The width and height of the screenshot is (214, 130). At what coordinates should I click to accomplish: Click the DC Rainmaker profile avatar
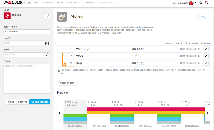click(x=191, y=3)
